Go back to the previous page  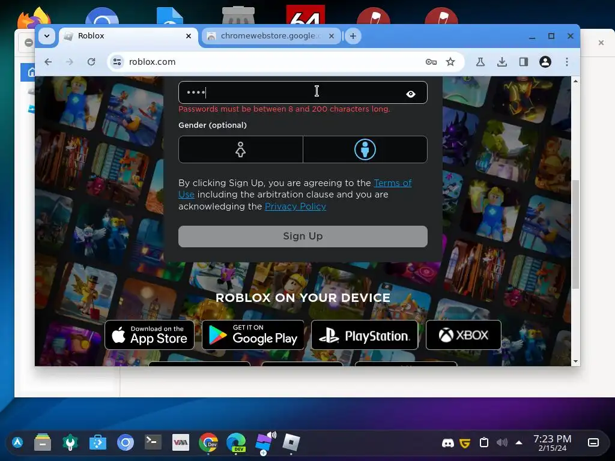click(x=48, y=62)
